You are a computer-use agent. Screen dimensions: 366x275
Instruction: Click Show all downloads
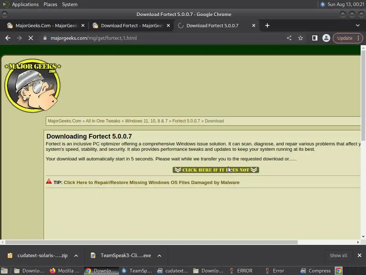coord(338,255)
